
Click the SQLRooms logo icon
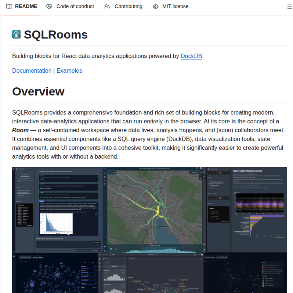pyautogui.click(x=17, y=35)
